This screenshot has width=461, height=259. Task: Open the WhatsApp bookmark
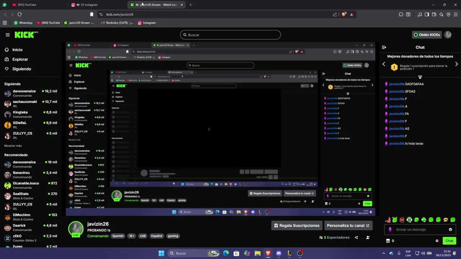[23, 23]
